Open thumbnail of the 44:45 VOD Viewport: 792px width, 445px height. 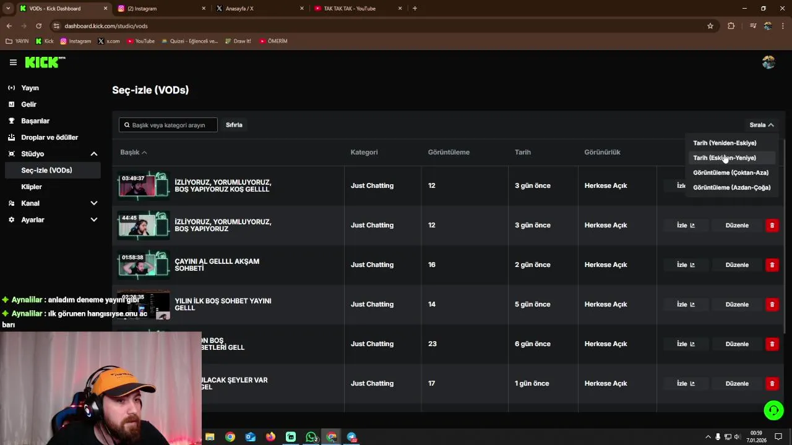[144, 225]
